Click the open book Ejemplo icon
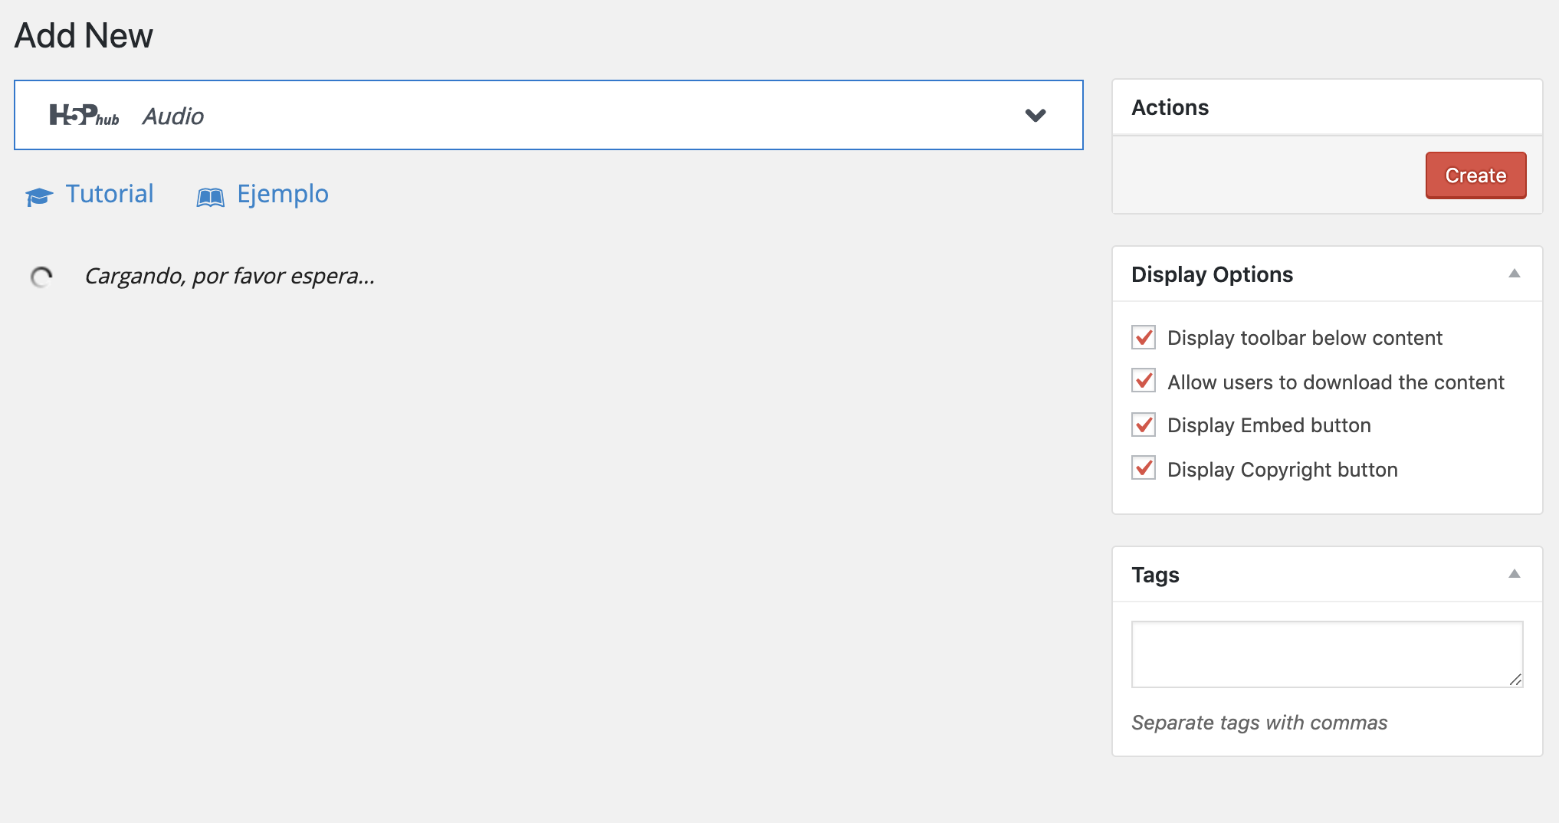This screenshot has height=823, width=1559. point(210,197)
